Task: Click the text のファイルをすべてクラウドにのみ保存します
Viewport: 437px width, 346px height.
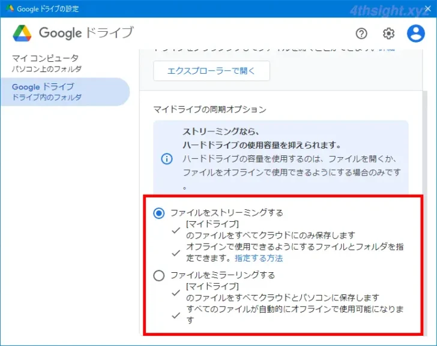Action: [x=271, y=235]
